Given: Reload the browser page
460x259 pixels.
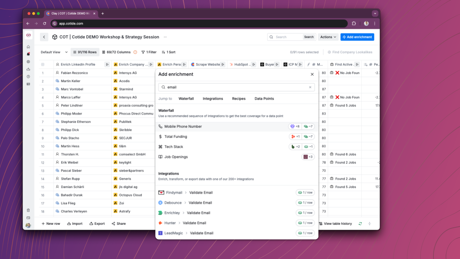Looking at the screenshot, I should 44,23.
